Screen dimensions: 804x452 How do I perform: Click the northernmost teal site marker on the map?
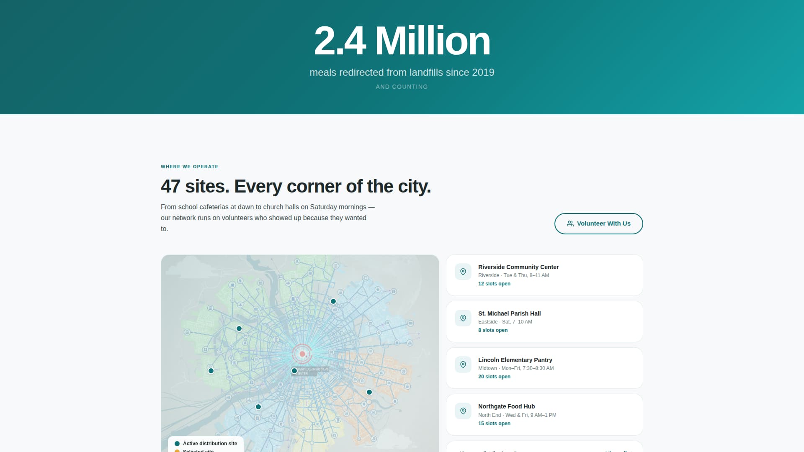coord(333,301)
